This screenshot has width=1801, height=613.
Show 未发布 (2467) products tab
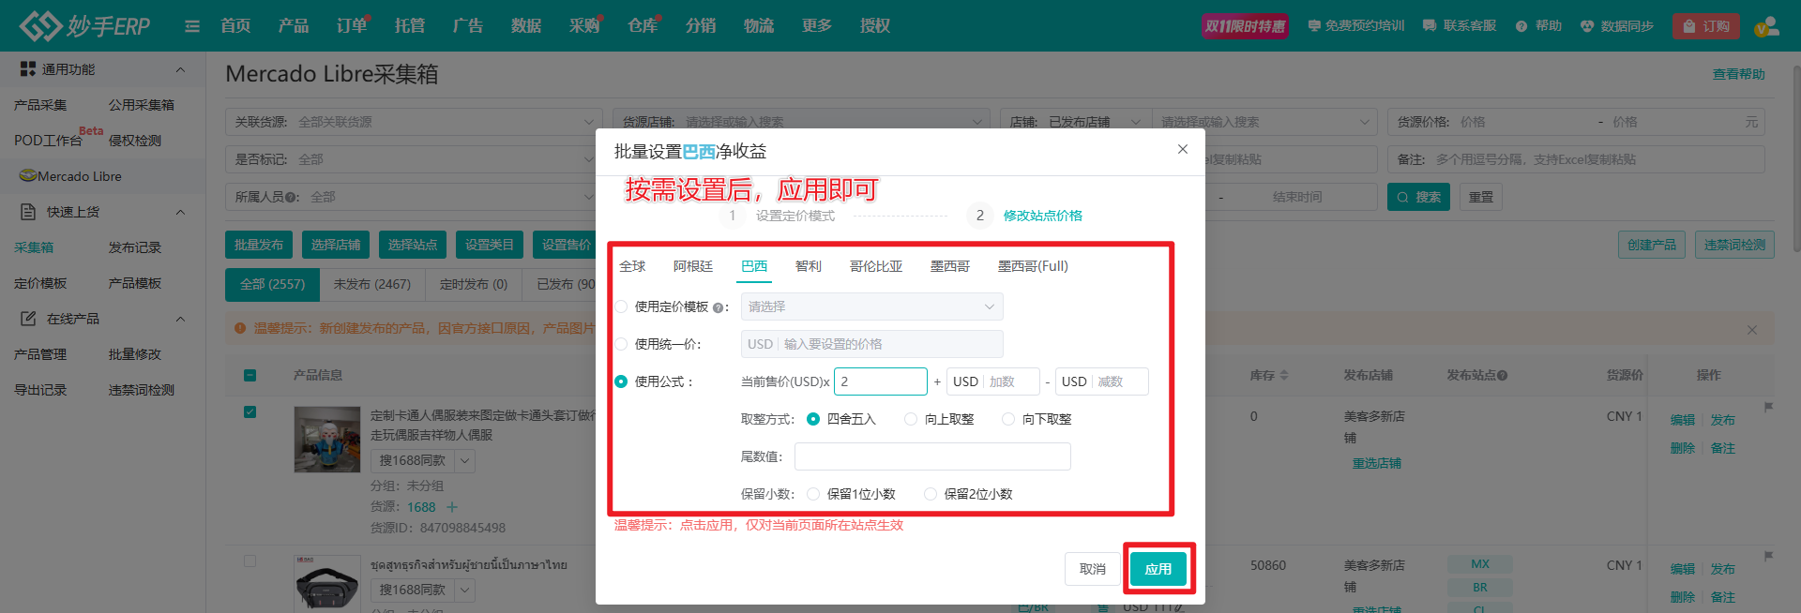click(372, 284)
